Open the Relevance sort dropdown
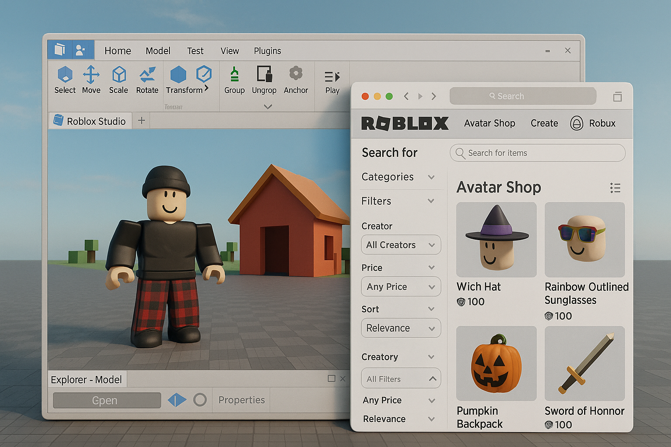The width and height of the screenshot is (671, 447). click(401, 328)
